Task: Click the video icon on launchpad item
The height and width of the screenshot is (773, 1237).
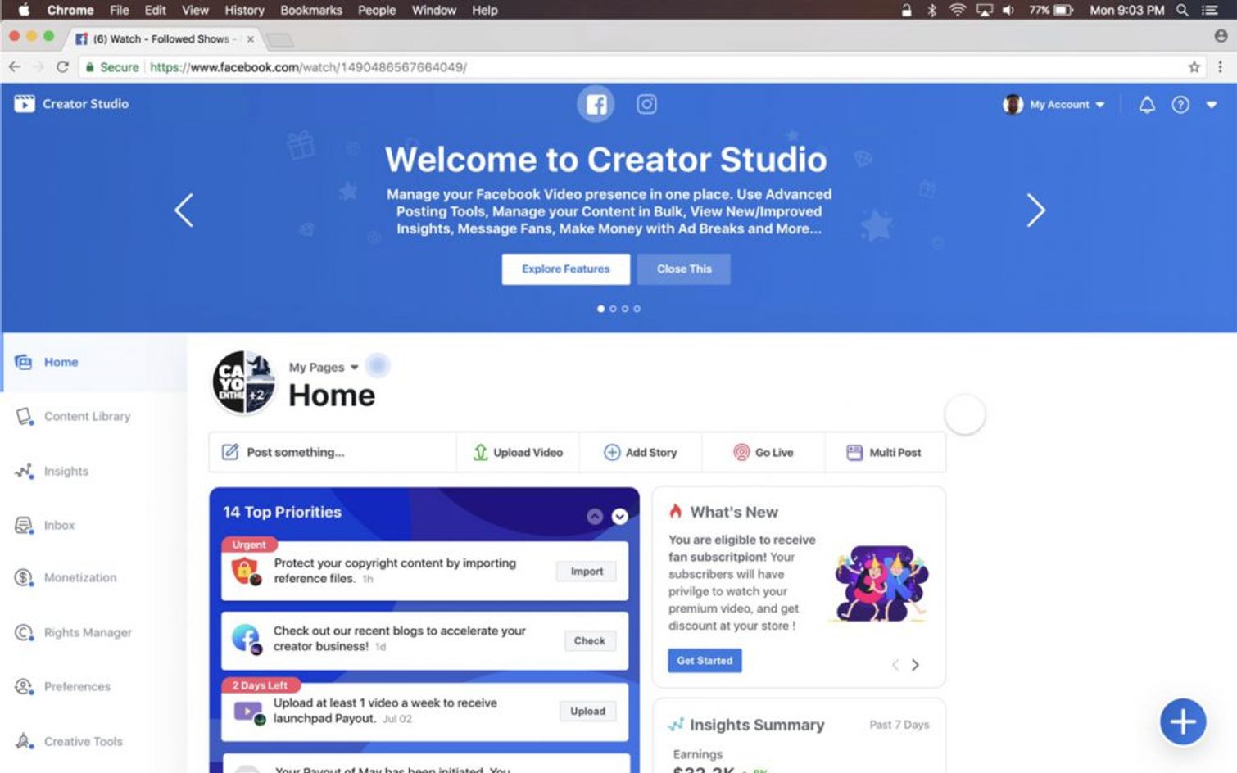Action: pos(248,712)
